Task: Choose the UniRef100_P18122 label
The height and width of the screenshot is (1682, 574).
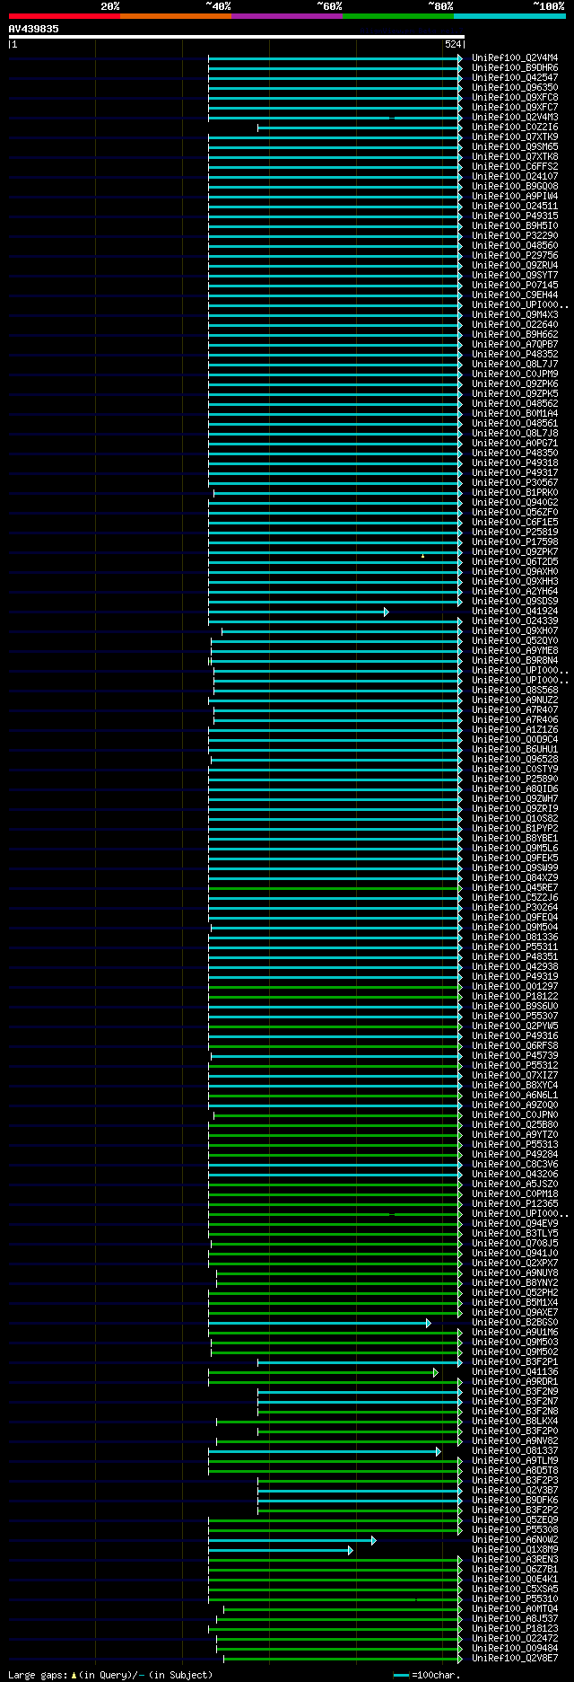Action: (515, 996)
